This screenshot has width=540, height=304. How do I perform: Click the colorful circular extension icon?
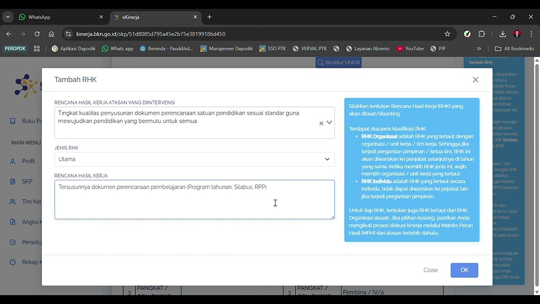coord(467,34)
